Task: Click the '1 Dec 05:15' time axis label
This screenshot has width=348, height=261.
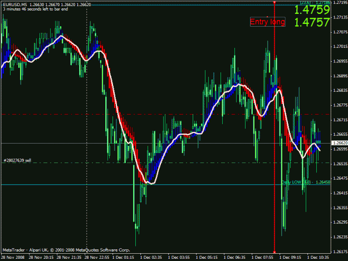Action: [x=207, y=258]
